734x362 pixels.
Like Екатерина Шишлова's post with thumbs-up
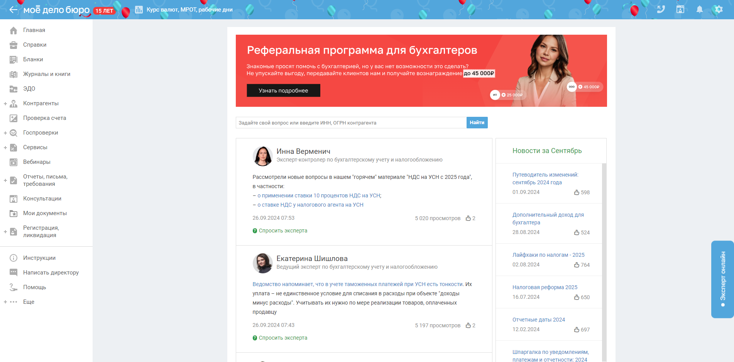coord(468,325)
